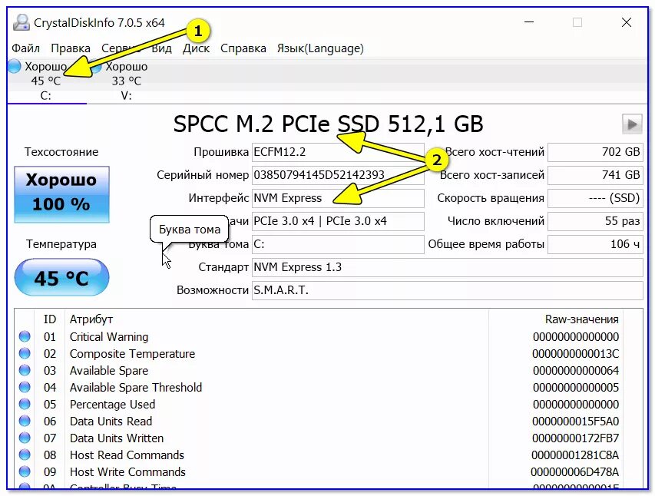Click status circle next to Composite Temperature
655x496 pixels.
pos(25,353)
